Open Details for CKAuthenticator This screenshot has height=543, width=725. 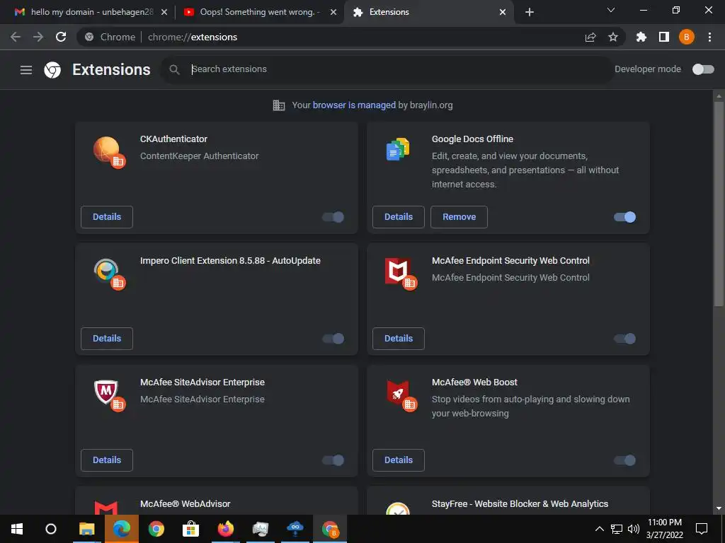[x=107, y=217]
